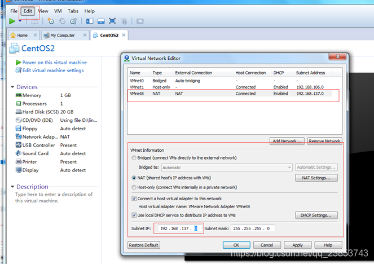Click OK in Virtual Network Editor
Viewport: 374px width, 264px height.
click(236, 245)
